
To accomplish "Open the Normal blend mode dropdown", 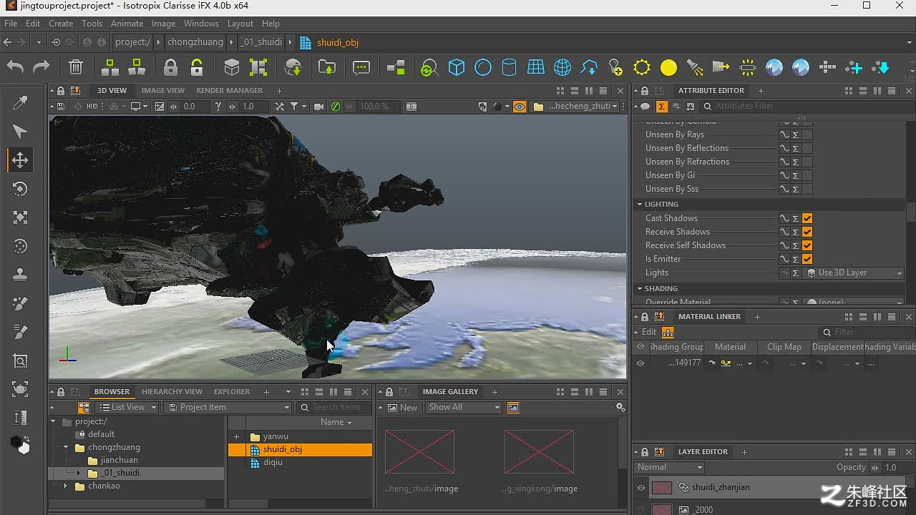I will tap(670, 467).
